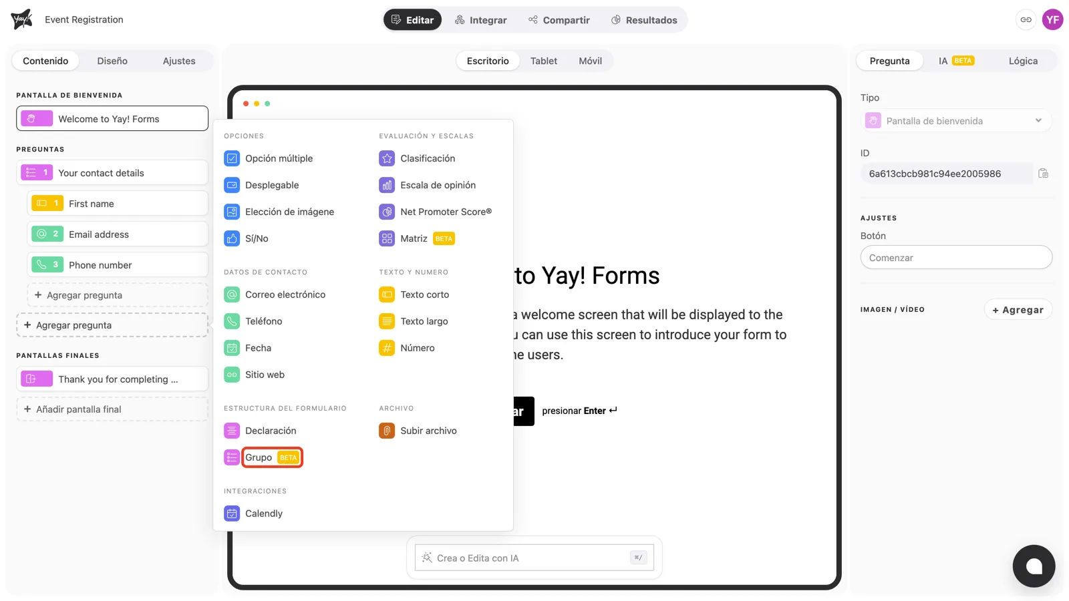Viewport: 1069px width, 601px height.
Task: Click the Desplegable icon
Action: pos(232,185)
